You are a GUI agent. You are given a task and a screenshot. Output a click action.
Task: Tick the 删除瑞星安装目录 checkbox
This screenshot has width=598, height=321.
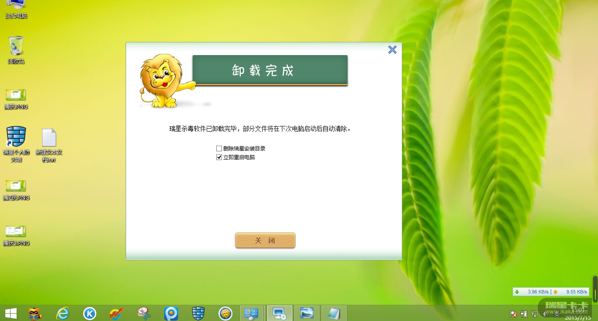pyautogui.click(x=219, y=149)
